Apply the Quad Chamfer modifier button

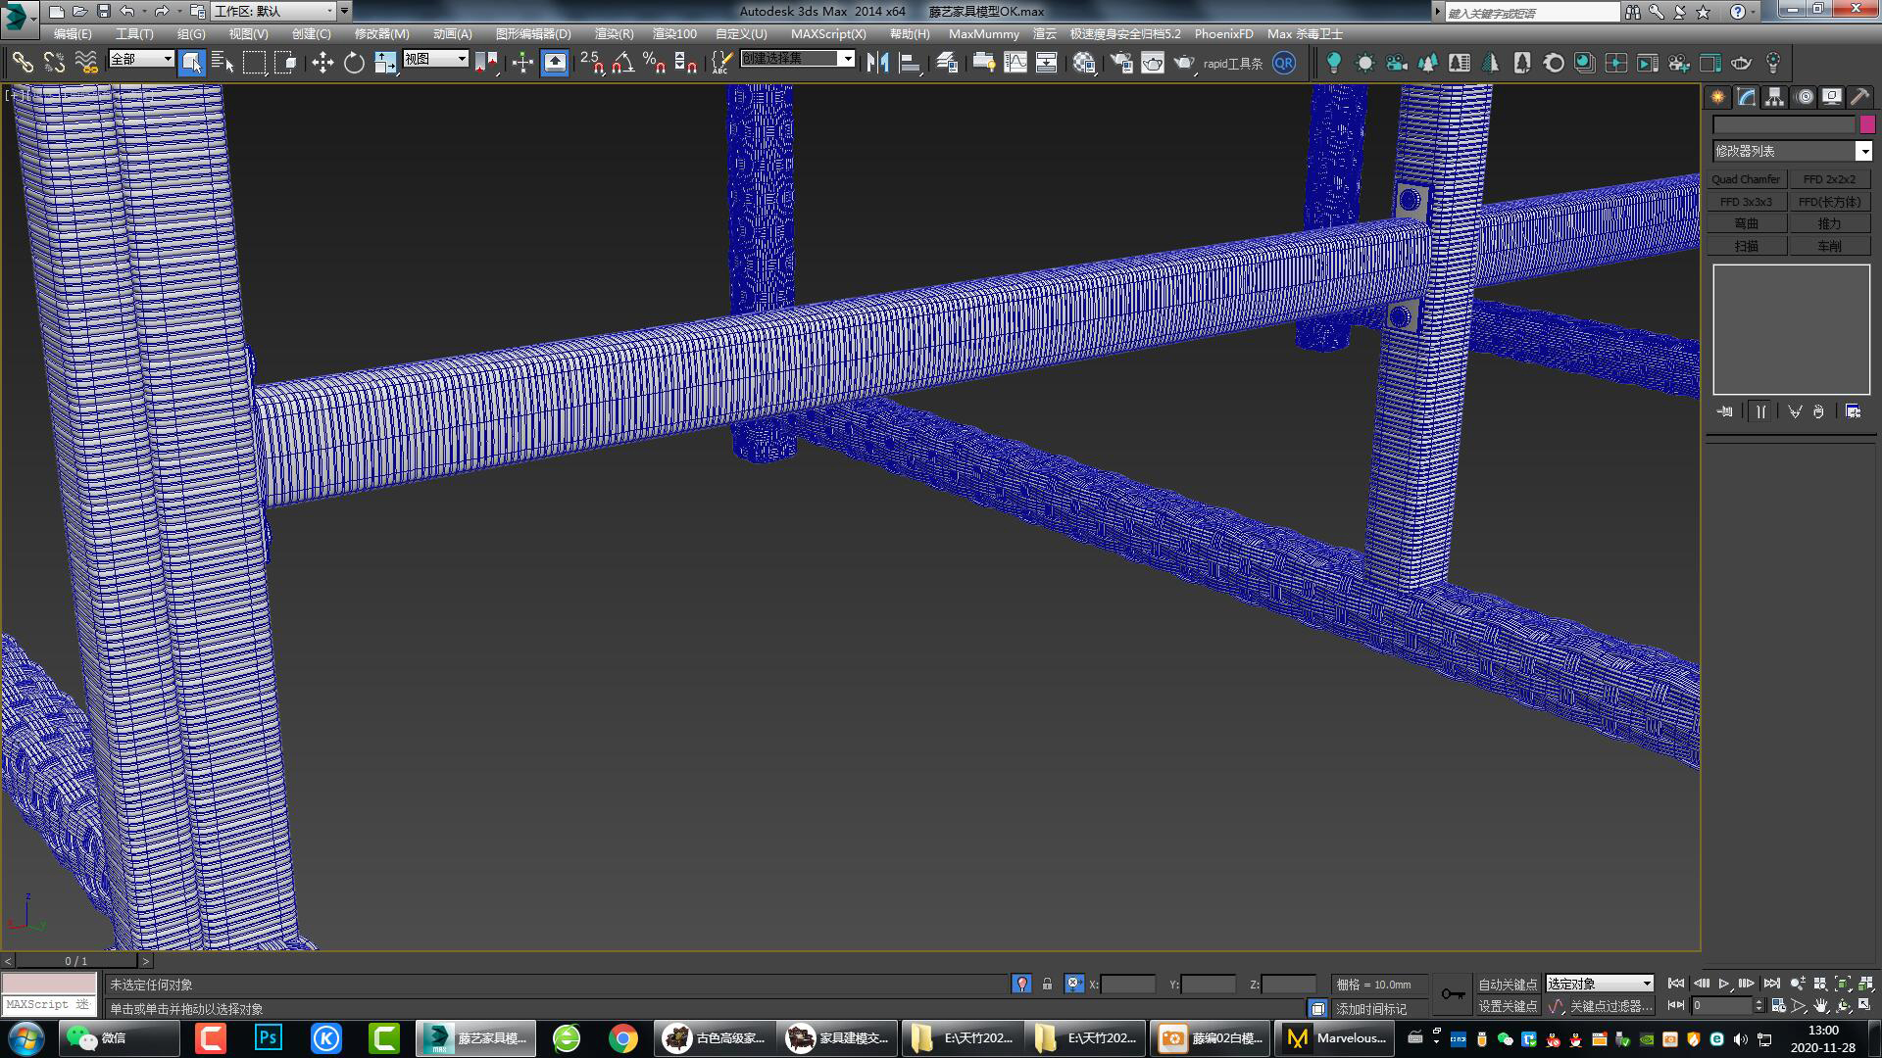pyautogui.click(x=1746, y=179)
